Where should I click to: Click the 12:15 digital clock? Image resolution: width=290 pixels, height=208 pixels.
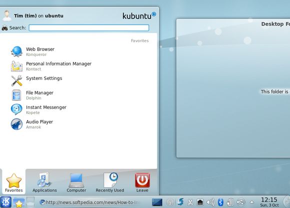coord(269,201)
